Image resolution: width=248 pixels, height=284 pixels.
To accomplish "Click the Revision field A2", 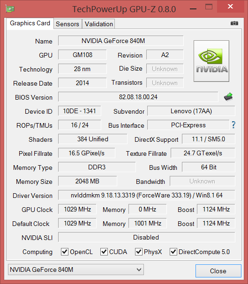I will (x=165, y=55).
